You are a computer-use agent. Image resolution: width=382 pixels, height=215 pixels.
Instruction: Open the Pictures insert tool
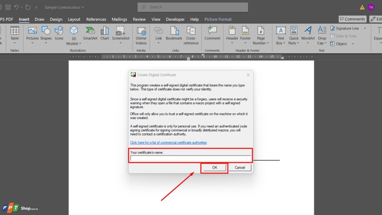pos(32,35)
